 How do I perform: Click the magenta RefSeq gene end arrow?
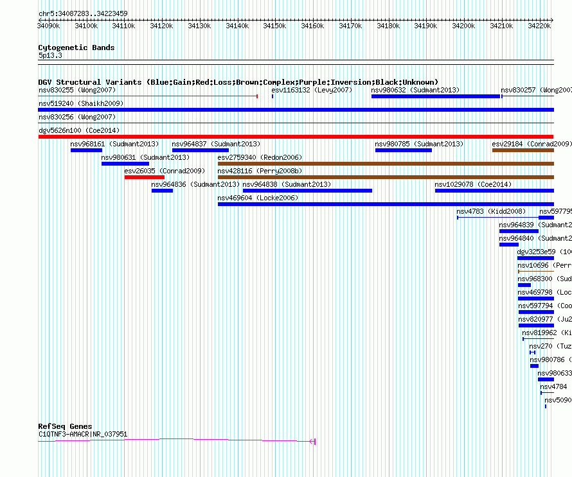tap(312, 442)
